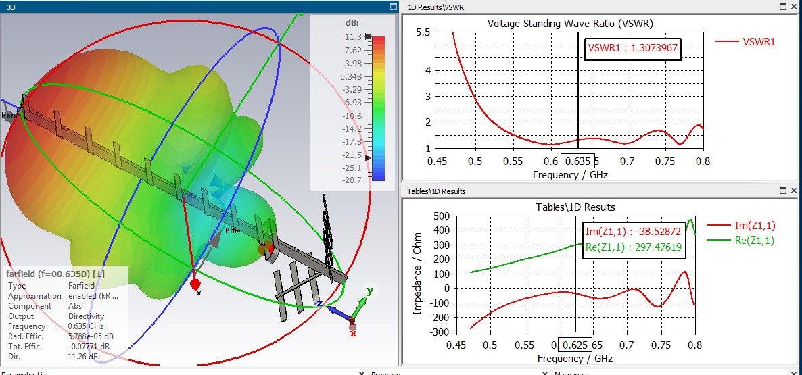The height and width of the screenshot is (375, 802).
Task: Close the 1D Results VSWR panel
Action: (x=794, y=7)
